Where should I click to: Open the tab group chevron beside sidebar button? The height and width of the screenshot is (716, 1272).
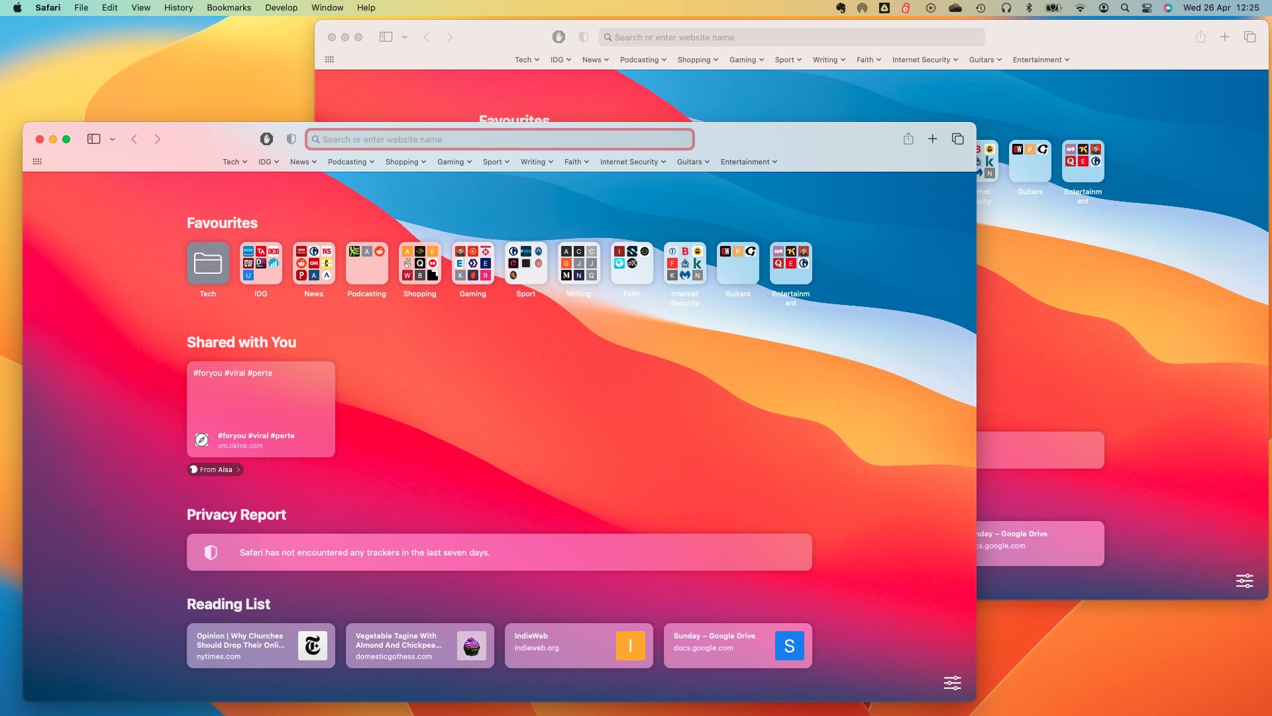tap(112, 139)
